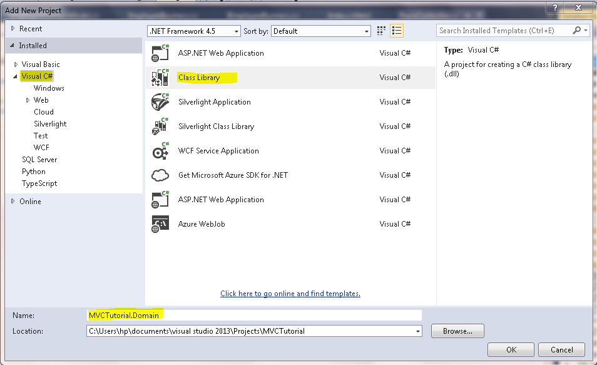The width and height of the screenshot is (597, 365).
Task: Select the Silverlight Application template name
Action: coord(215,102)
